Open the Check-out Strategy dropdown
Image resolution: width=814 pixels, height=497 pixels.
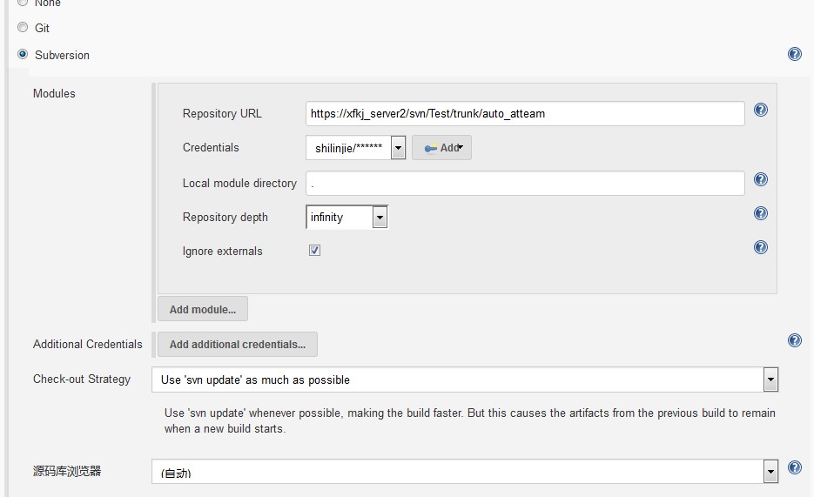coord(466,379)
